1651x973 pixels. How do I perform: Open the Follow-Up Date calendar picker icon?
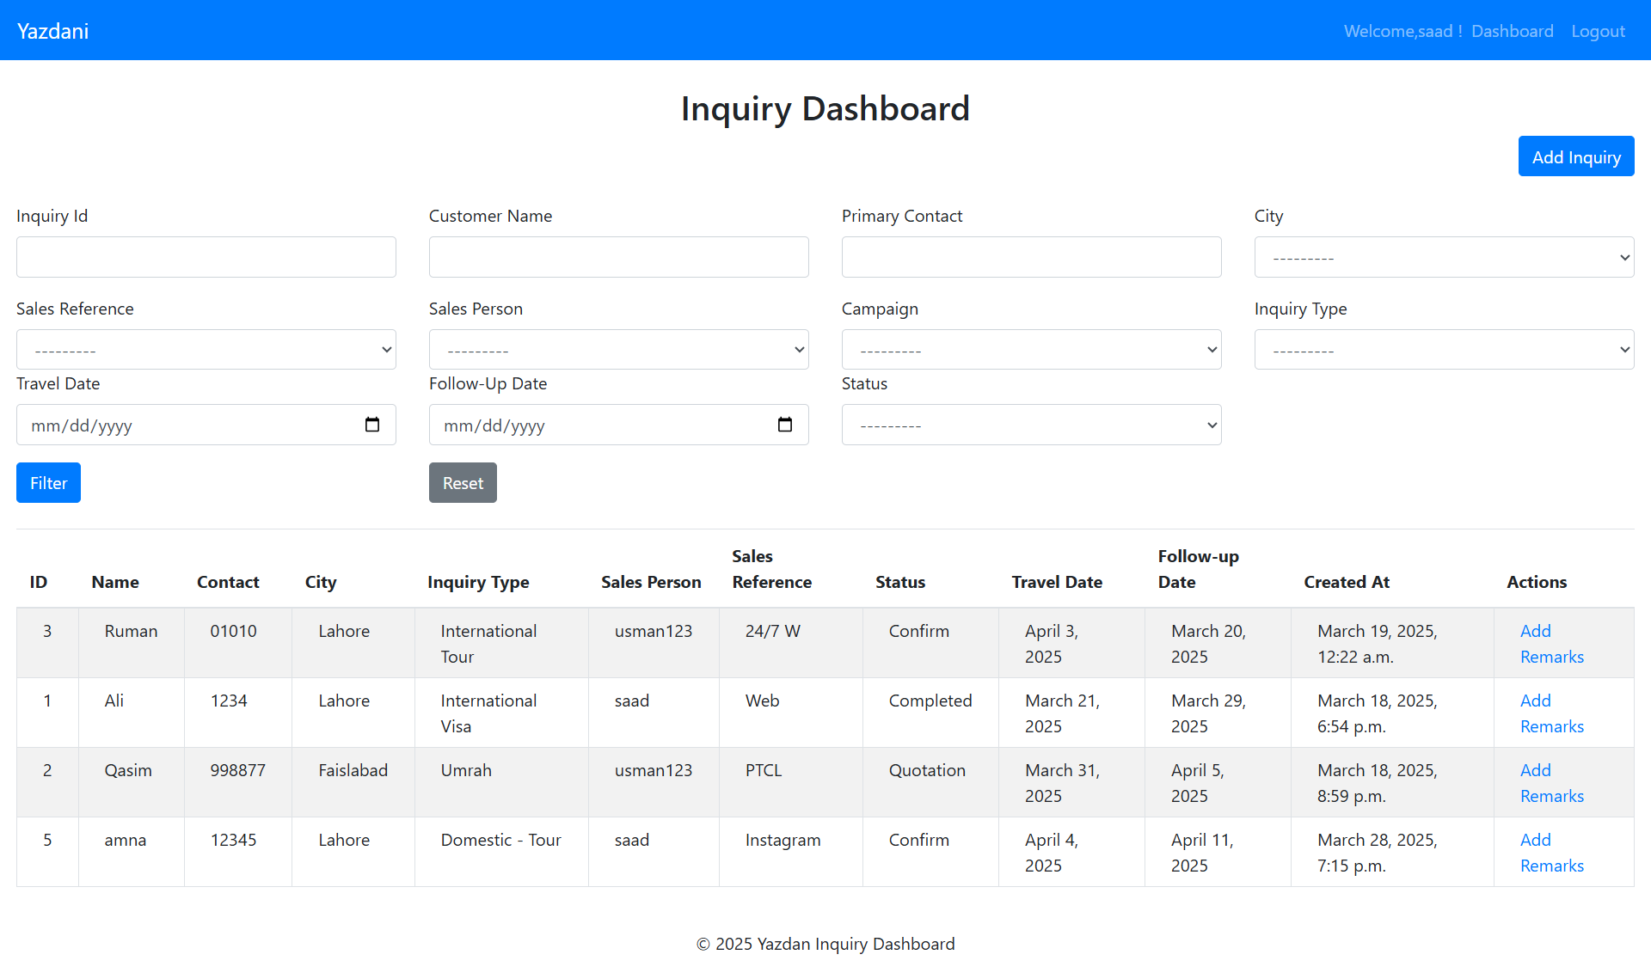tap(785, 425)
